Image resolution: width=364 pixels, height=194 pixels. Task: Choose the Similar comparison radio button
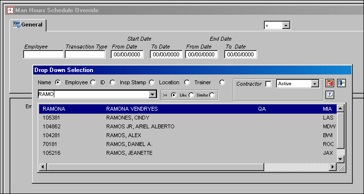(212, 95)
